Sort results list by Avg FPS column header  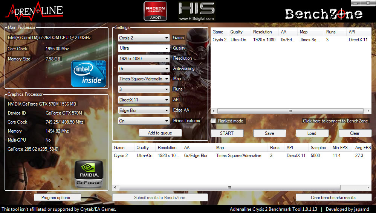point(362,148)
